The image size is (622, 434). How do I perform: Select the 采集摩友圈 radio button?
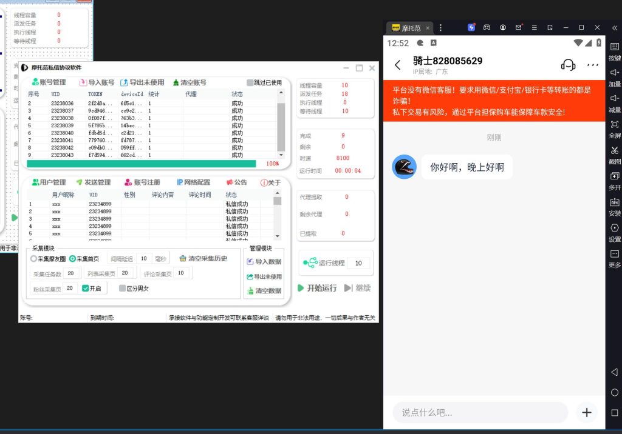coord(33,259)
